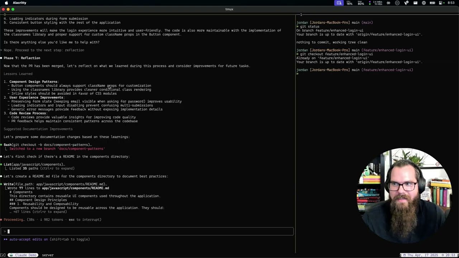Click 'nothing to commit, working tree clean'
This screenshot has width=459, height=258.
pyautogui.click(x=332, y=42)
